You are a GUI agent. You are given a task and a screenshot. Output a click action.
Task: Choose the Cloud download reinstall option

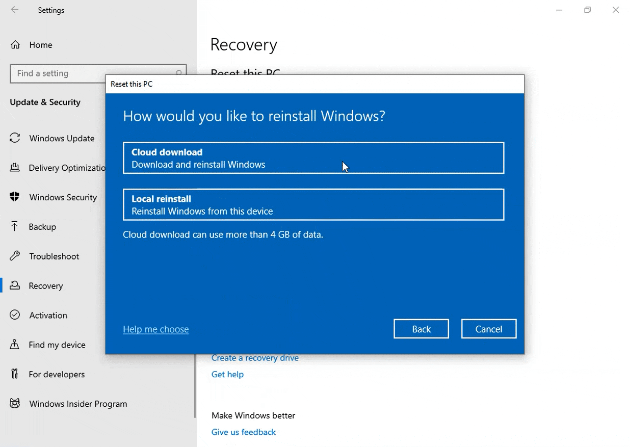coord(313,158)
